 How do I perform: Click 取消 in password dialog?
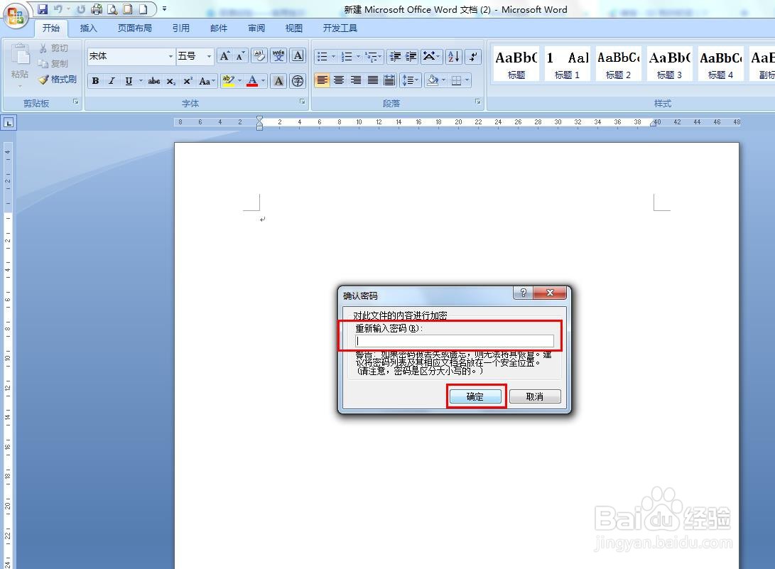pos(535,396)
